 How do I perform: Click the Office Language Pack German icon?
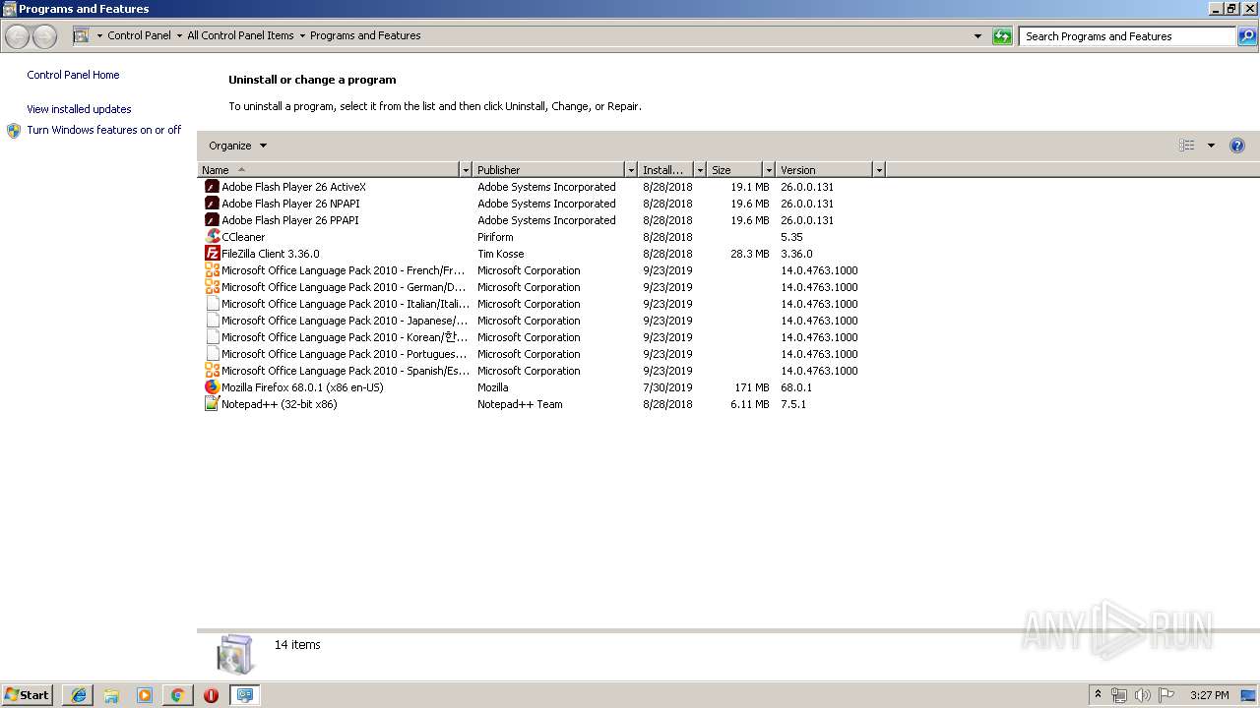[212, 287]
